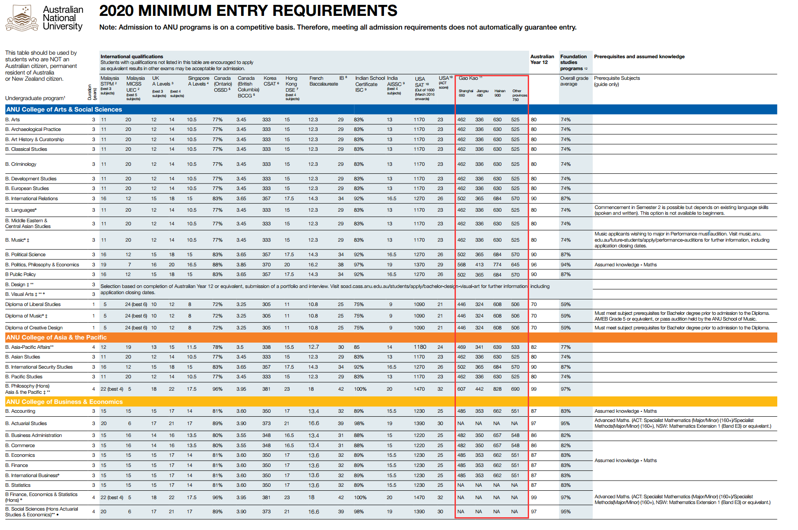The height and width of the screenshot is (530, 798).
Task: Click the 2020 Minimum Entry Requirements title
Action: tap(248, 11)
